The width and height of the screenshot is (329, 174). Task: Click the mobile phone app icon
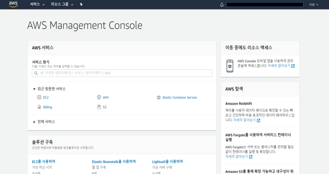point(230,66)
